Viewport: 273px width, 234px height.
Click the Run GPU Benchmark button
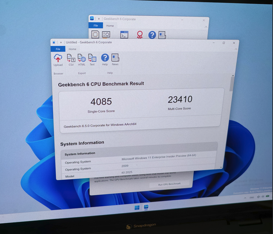point(169,184)
